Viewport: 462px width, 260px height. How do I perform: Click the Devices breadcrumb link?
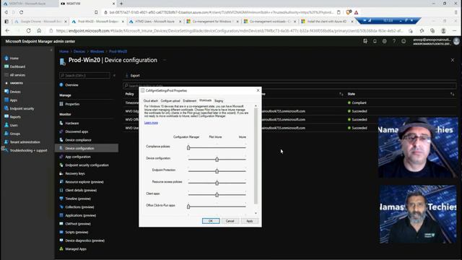[79, 51]
